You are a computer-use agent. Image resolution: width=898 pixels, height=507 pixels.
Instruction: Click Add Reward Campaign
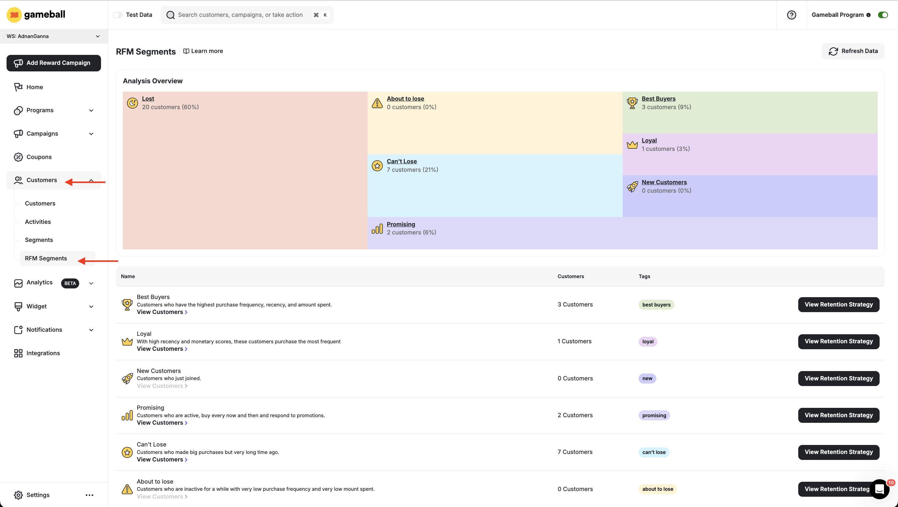click(x=53, y=63)
